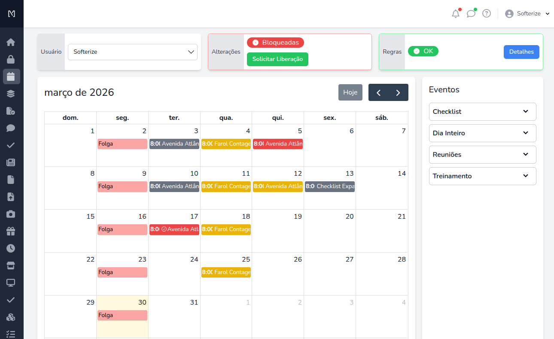
Task: Click the clock icon in the sidebar
Action: (x=11, y=248)
